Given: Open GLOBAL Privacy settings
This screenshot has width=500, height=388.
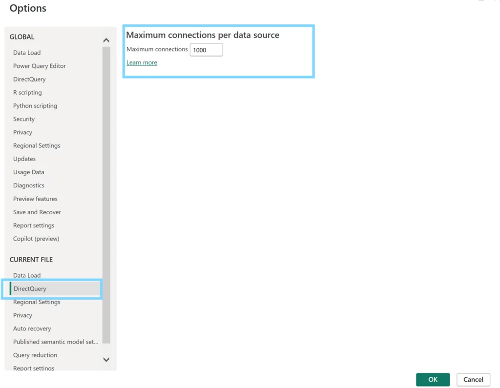Looking at the screenshot, I should click(x=22, y=132).
